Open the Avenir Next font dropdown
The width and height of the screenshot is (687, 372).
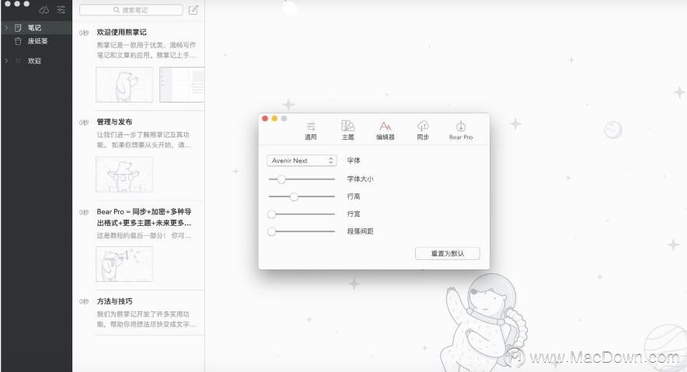pos(302,161)
